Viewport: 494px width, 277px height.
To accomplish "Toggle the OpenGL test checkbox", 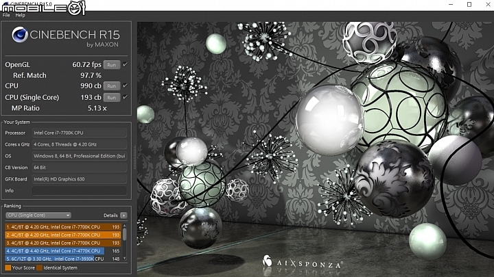I will pyautogui.click(x=125, y=64).
